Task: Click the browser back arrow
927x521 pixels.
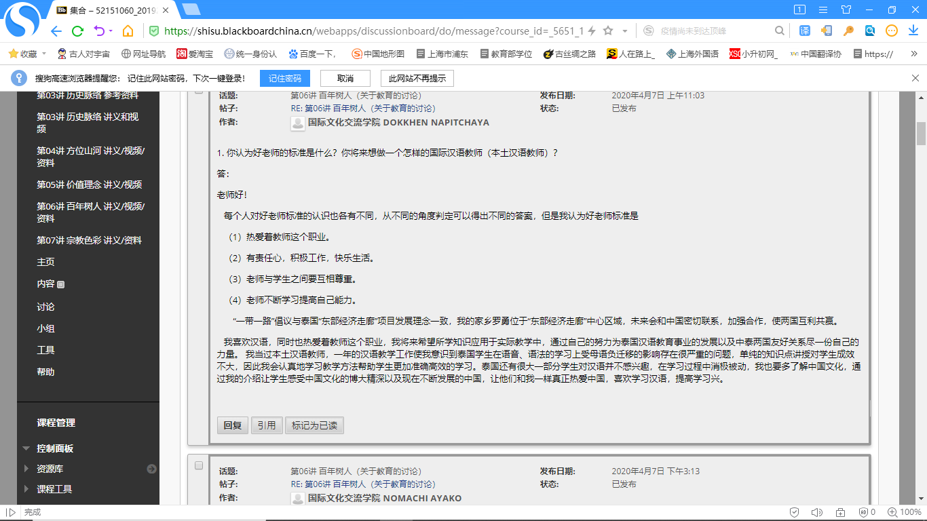Action: (x=56, y=31)
